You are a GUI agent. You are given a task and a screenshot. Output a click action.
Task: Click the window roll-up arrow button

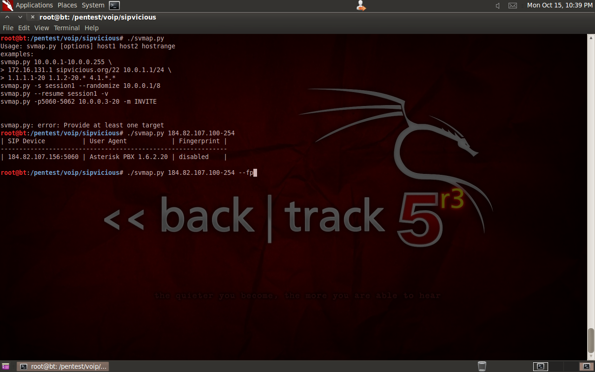[7, 17]
